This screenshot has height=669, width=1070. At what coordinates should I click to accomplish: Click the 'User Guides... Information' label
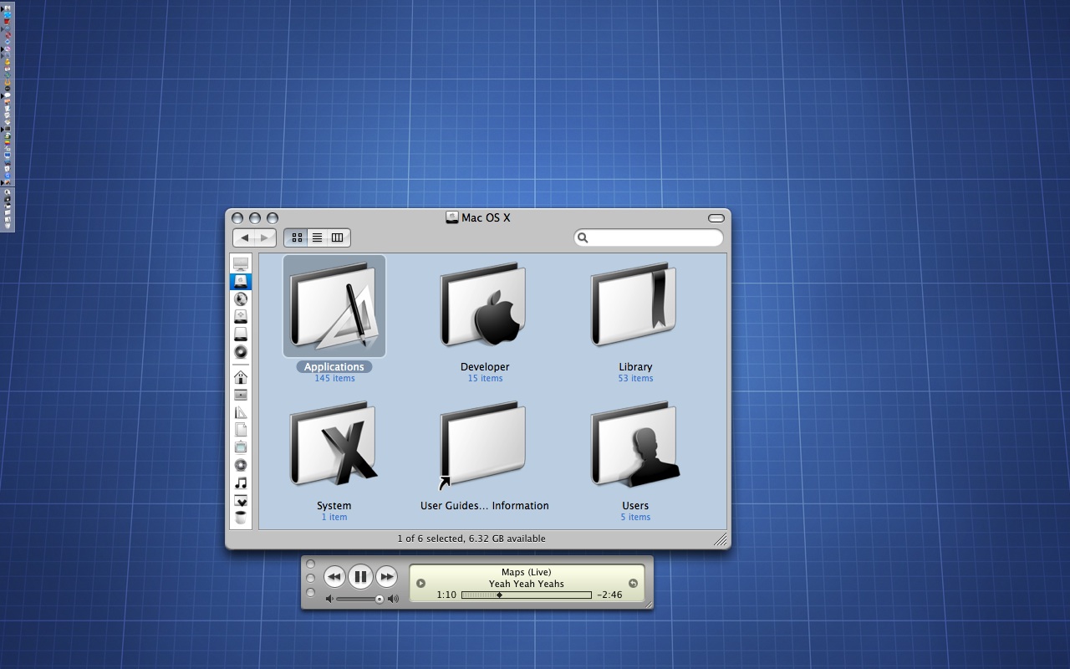485,505
